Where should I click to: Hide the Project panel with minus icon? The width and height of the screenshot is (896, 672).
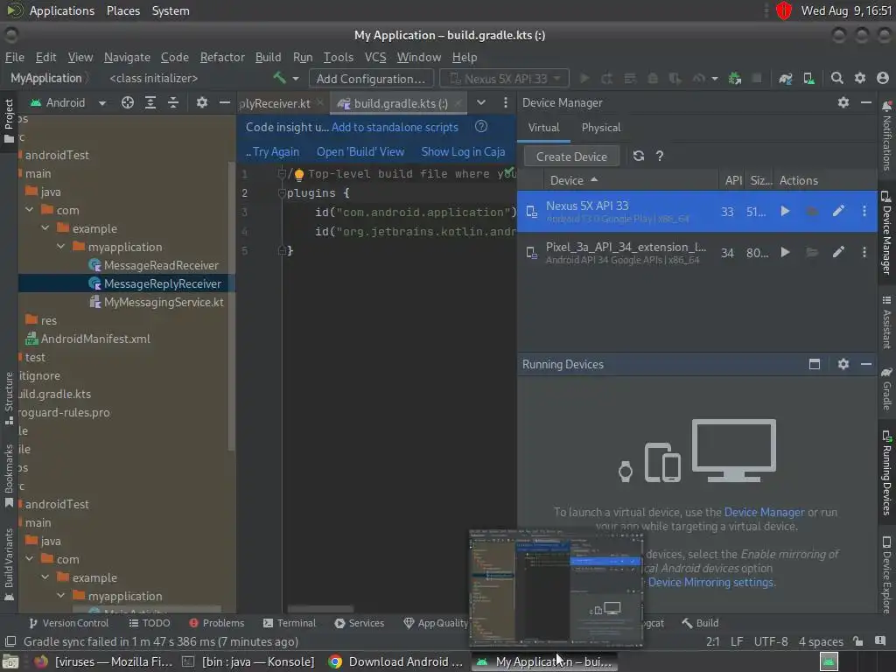(225, 103)
